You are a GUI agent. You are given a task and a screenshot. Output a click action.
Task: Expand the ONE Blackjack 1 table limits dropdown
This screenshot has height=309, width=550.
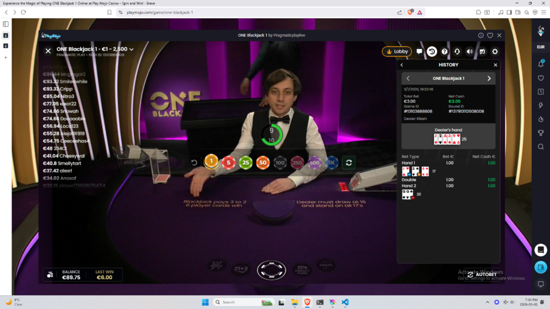coord(131,49)
